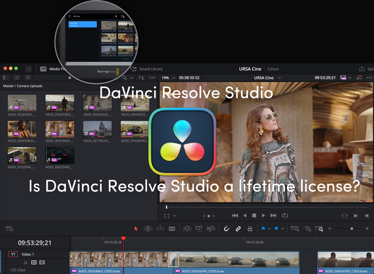The image size is (374, 274).
Task: Click the Master / Camera Uploads bin path
Action: click(22, 86)
